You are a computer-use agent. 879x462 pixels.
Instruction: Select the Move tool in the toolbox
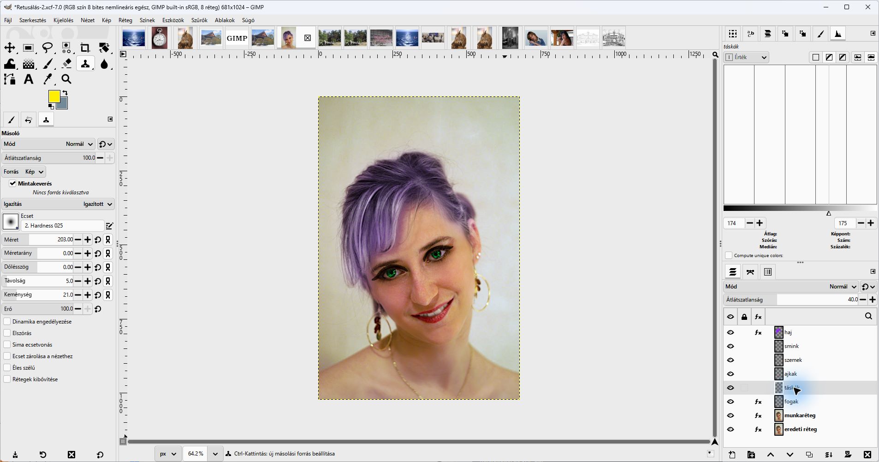(10, 48)
